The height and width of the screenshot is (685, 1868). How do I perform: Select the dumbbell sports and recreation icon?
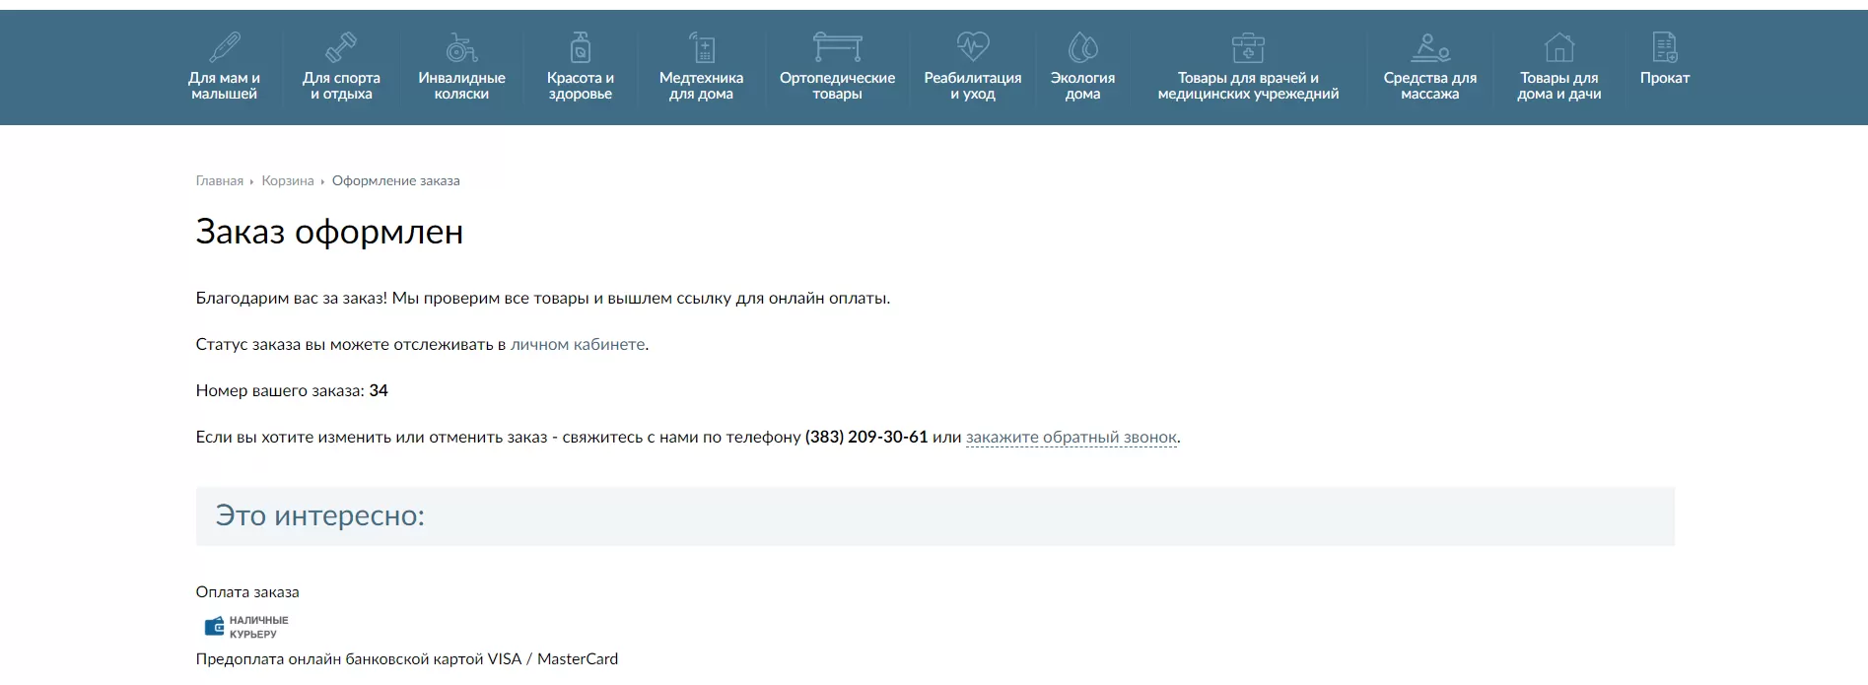(341, 46)
